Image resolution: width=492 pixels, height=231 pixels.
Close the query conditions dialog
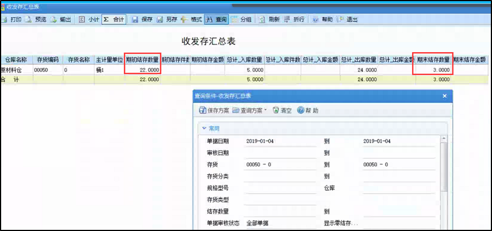coord(444,96)
